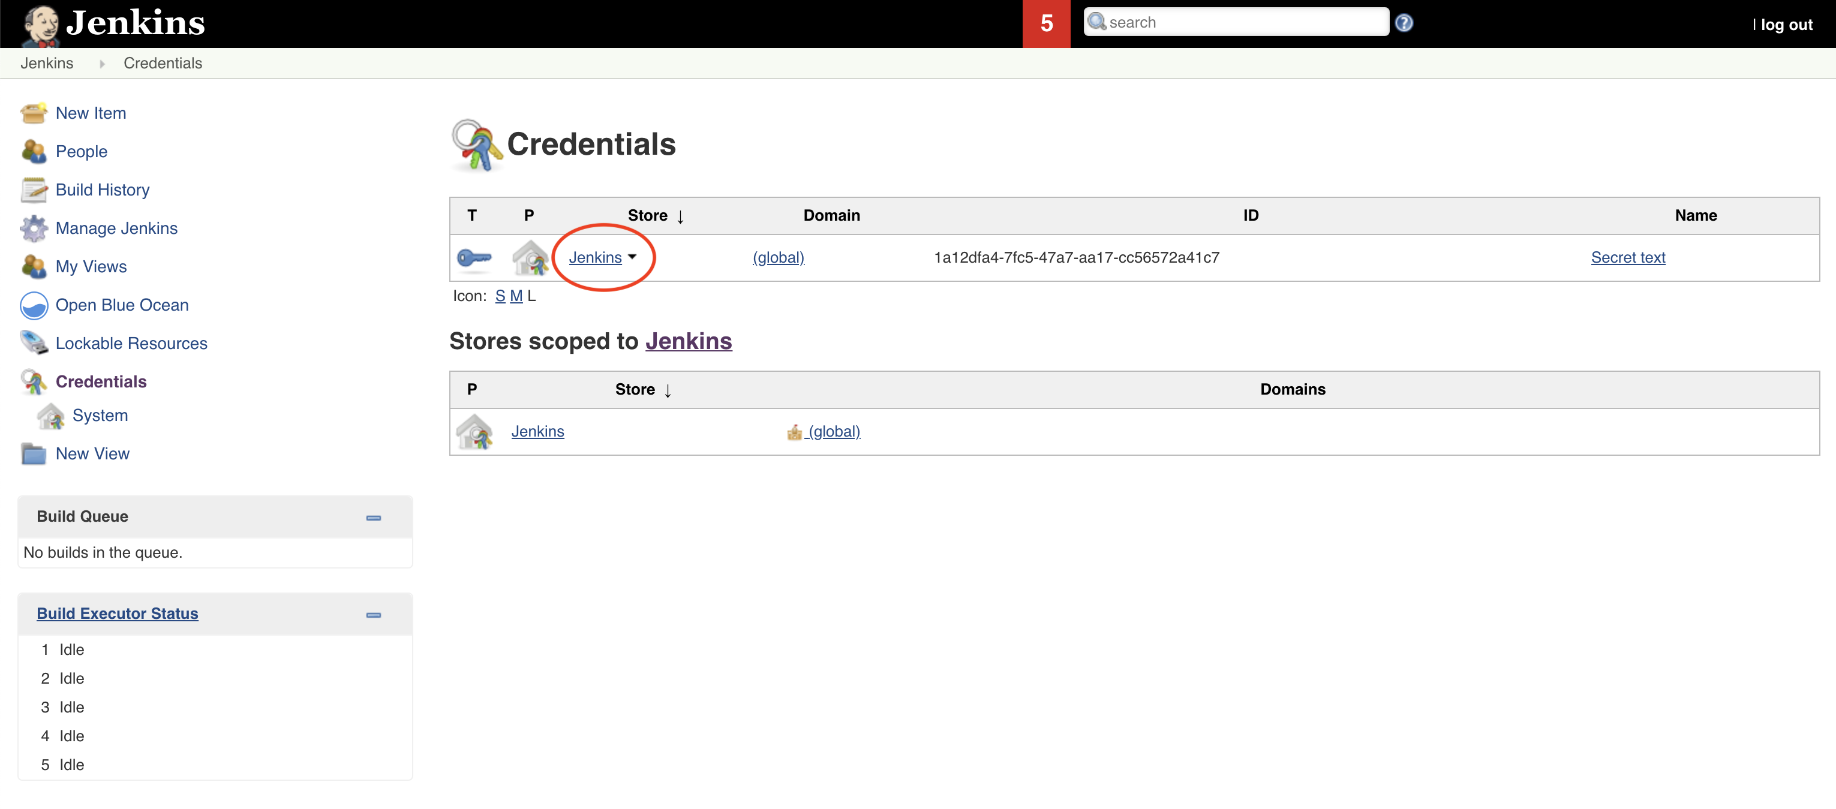Viewport: 1836px width, 809px height.
Task: Click the house icon in Stores table
Action: [x=474, y=431]
